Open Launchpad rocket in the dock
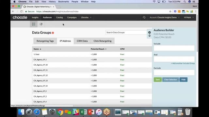Viewport: 209px width, 117px height. [29, 112]
